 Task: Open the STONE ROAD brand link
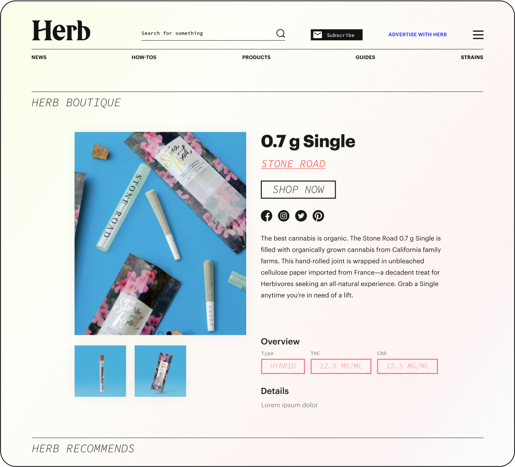(x=293, y=164)
